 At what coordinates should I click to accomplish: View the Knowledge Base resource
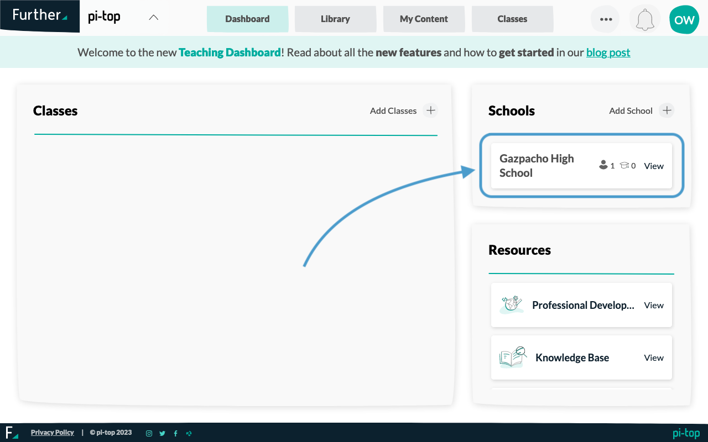tap(654, 357)
